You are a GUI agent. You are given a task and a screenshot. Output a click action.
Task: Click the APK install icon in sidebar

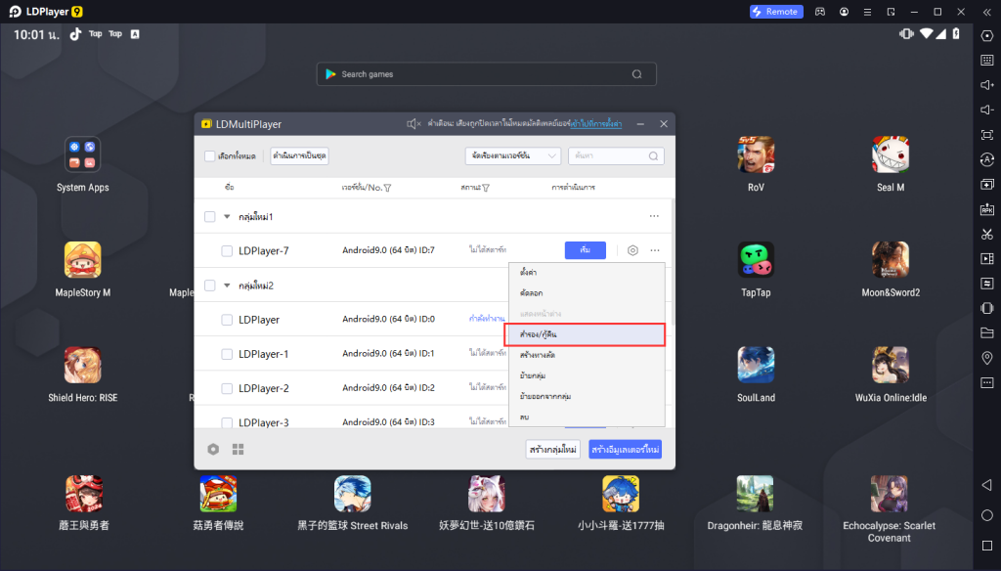tap(987, 209)
